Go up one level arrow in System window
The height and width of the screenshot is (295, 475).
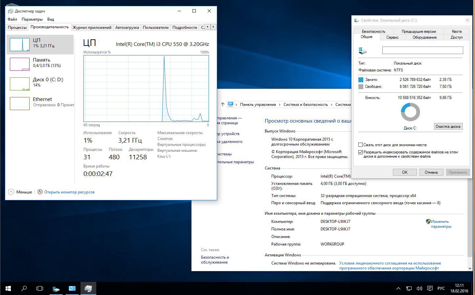pos(223,105)
